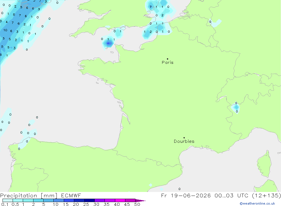
Task: Pick the 35–40 mm legend swatch
Action: point(110,200)
